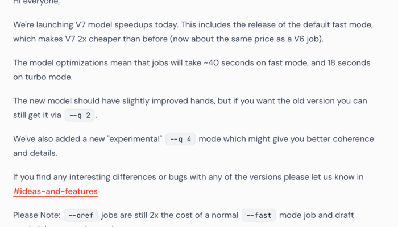Image resolution: width=398 pixels, height=227 pixels.
Task: Click the "--q 4" inline code chip
Action: pyautogui.click(x=180, y=139)
